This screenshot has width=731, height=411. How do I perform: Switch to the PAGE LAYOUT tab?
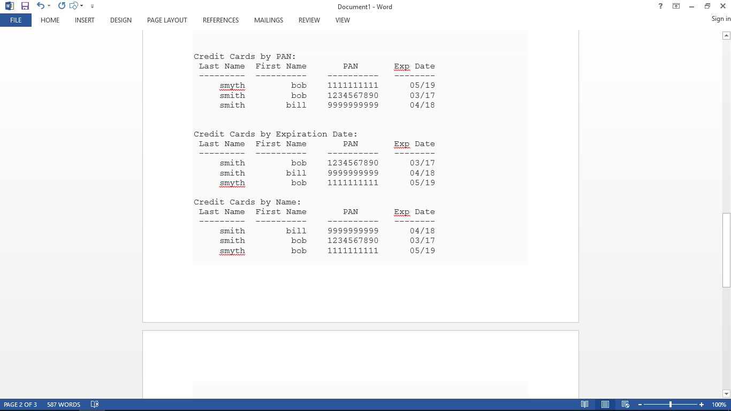[167, 20]
